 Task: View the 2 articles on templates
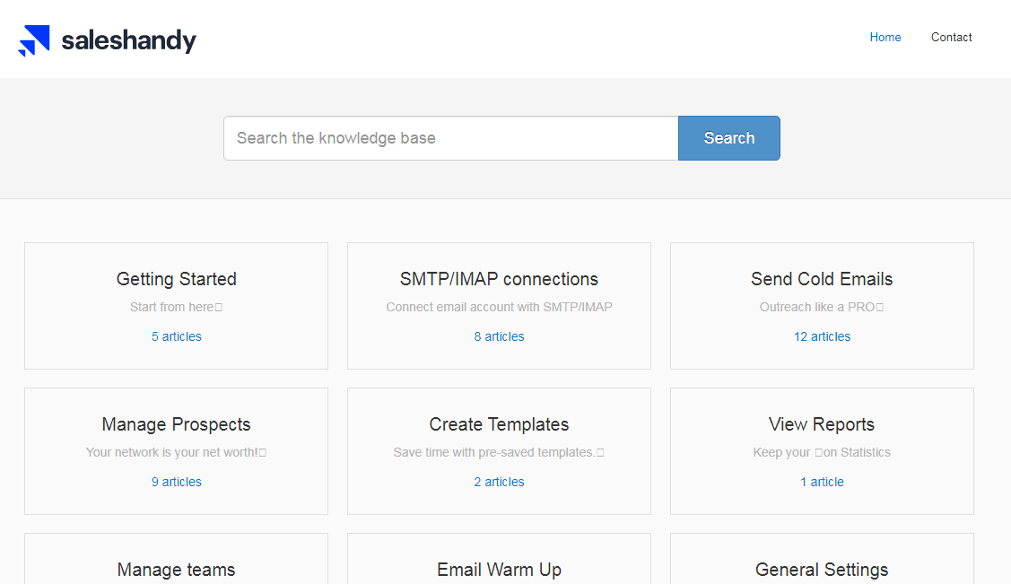click(x=499, y=482)
